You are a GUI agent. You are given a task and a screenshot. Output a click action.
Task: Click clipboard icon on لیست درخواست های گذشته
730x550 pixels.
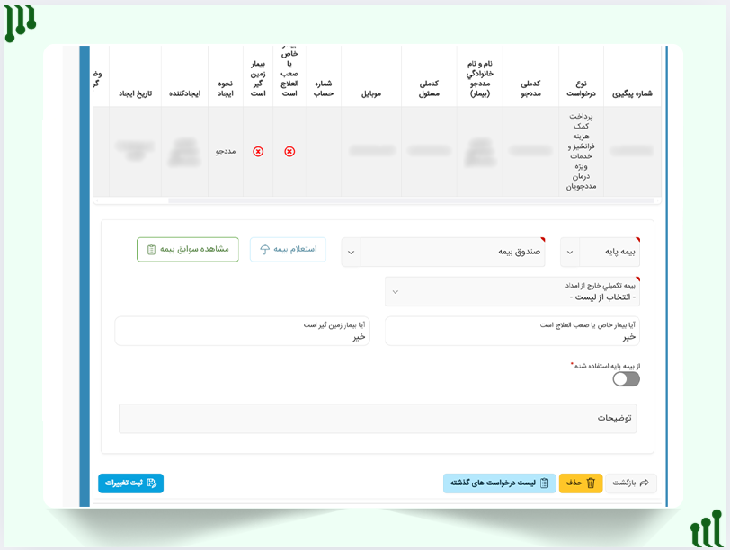544,483
